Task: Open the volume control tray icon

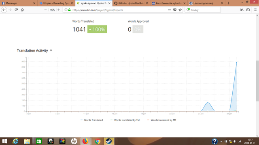Action: (x=235, y=141)
